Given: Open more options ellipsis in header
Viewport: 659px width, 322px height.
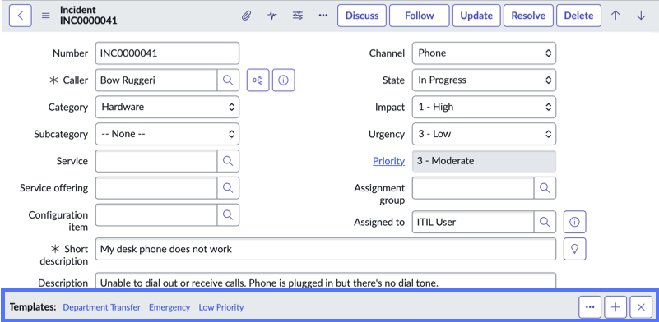Looking at the screenshot, I should coord(323,16).
